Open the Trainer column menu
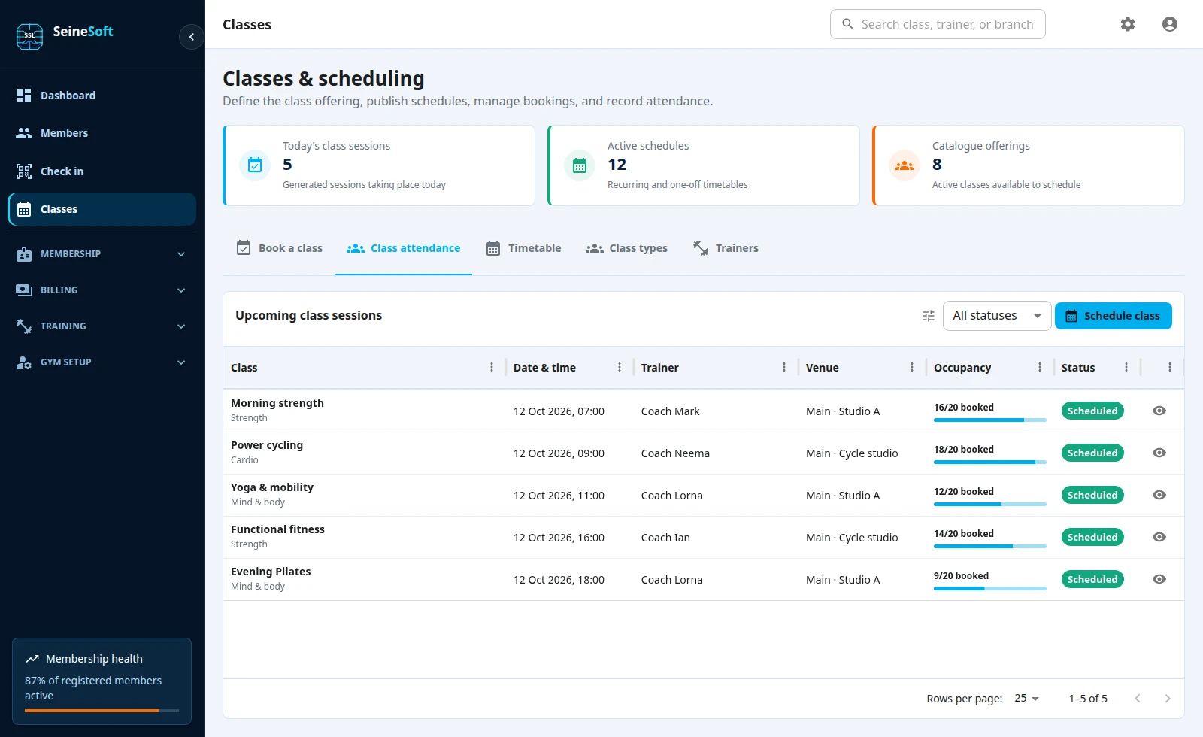This screenshot has width=1203, height=737. 784,367
